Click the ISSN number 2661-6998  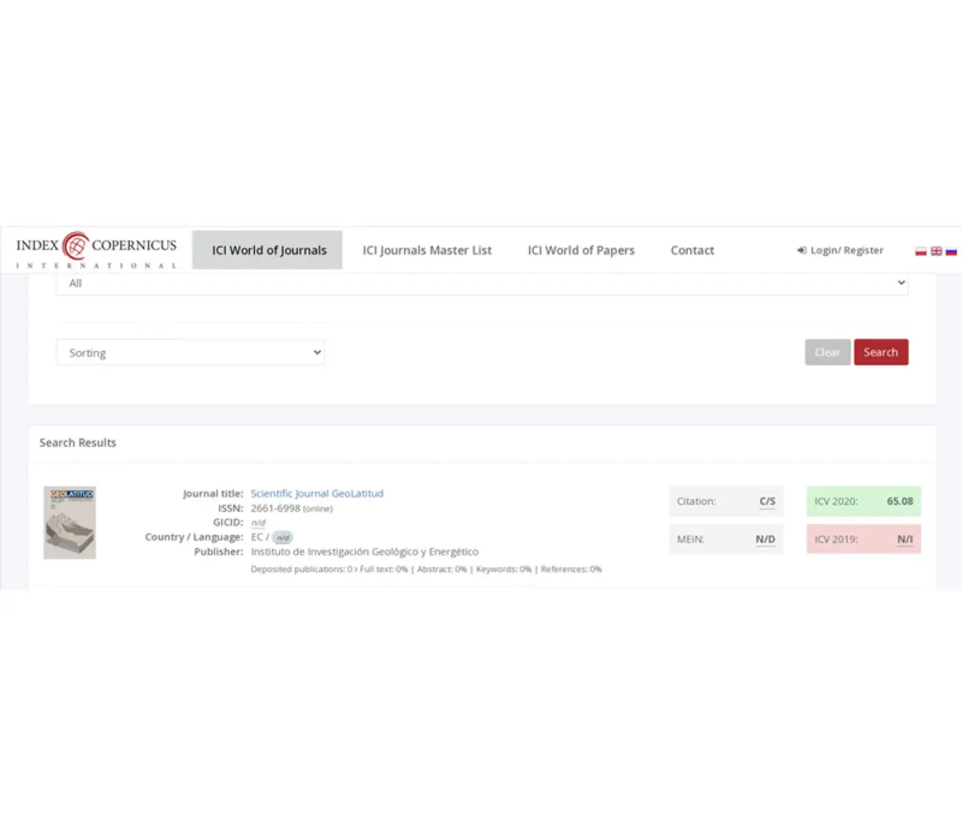[276, 509]
